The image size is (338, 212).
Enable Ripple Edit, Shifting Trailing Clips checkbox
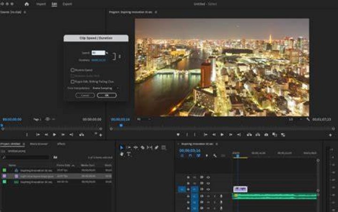coord(72,82)
